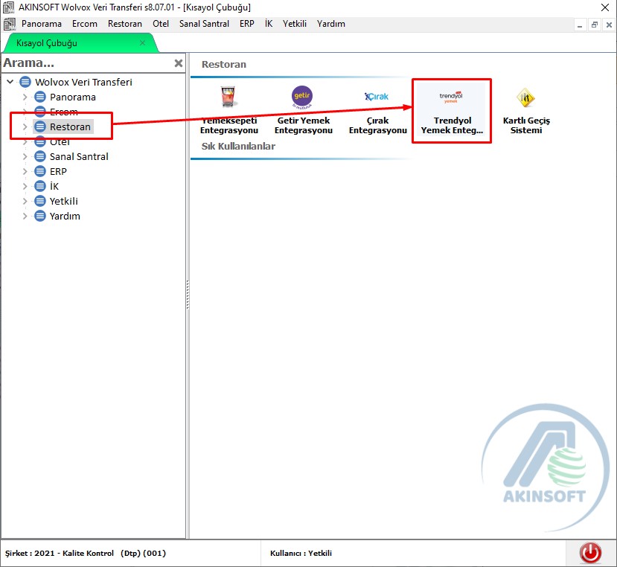This screenshot has width=617, height=567.
Task: Open the Otel menu
Action: (161, 24)
